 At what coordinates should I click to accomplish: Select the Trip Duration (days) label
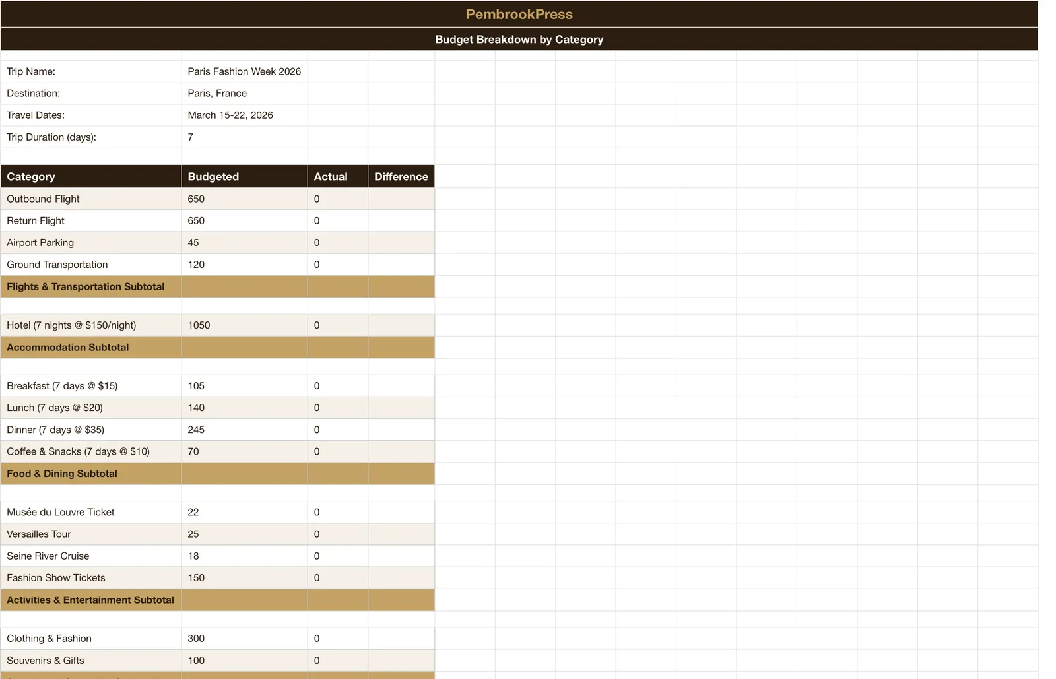coord(91,137)
